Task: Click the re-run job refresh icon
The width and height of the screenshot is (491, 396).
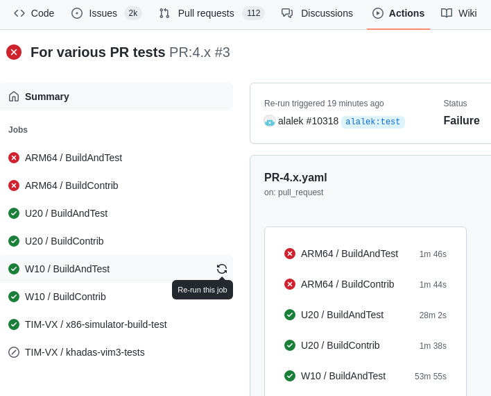Action: 222,269
